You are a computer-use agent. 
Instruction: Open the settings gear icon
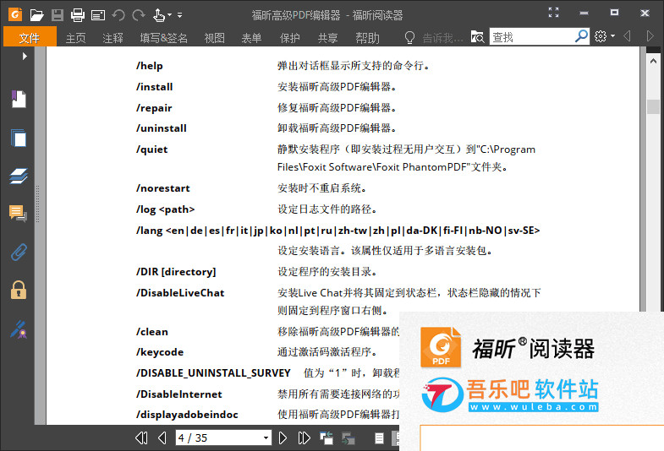[601, 36]
